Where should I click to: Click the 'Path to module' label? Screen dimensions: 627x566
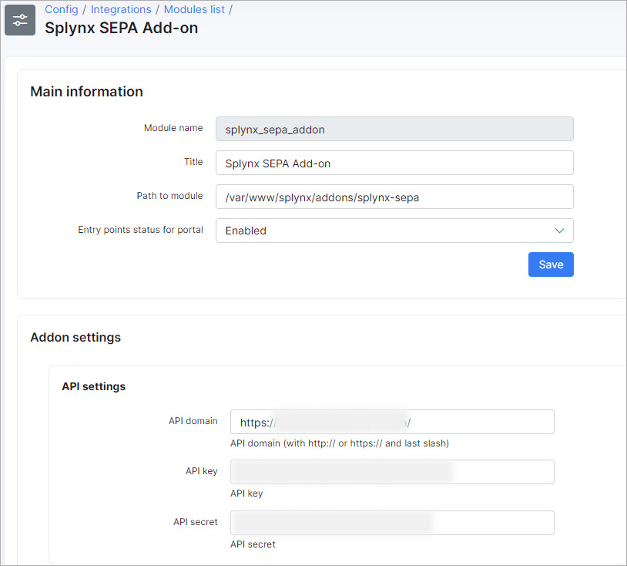[x=169, y=196]
